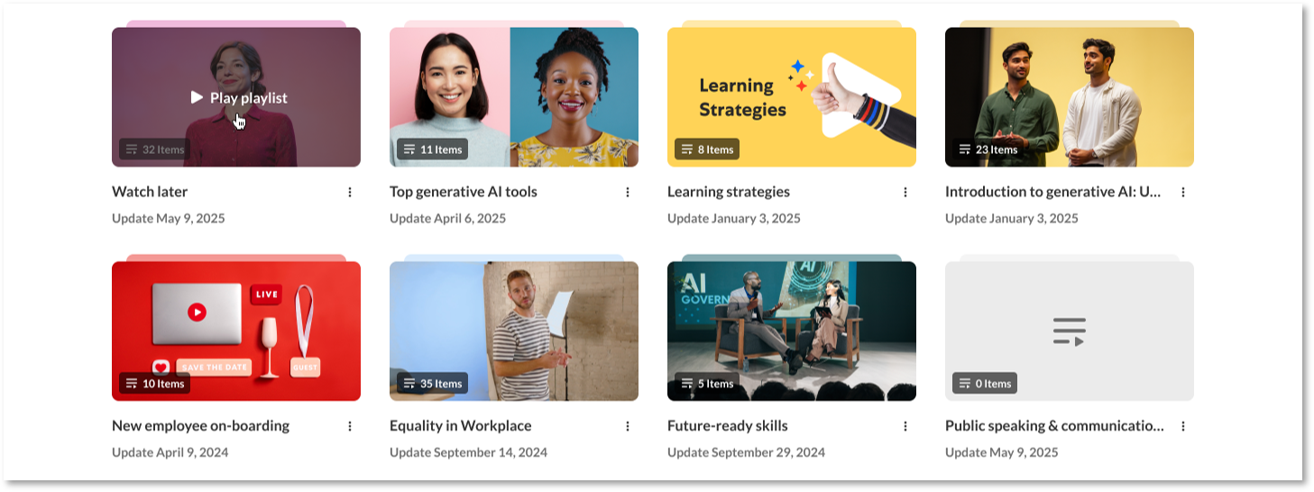This screenshot has width=1314, height=492.
Task: Open three-dot menu for Public speaking playlist
Action: click(x=1183, y=426)
